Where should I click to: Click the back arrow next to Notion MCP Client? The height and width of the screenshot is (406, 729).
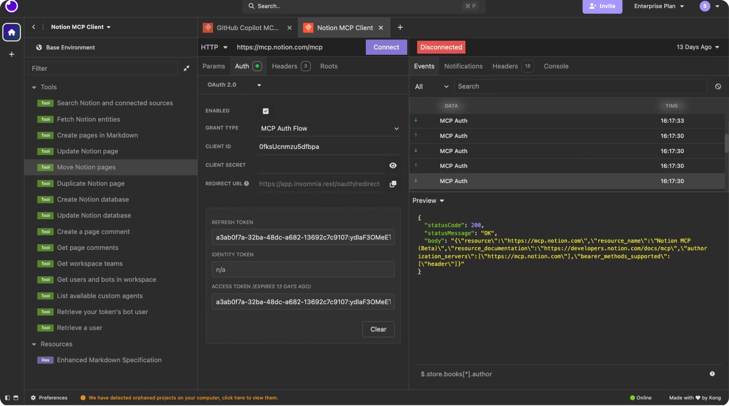pos(33,27)
